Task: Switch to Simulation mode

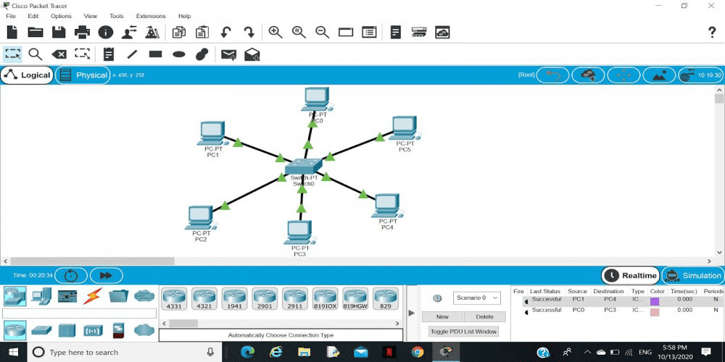Action: [693, 276]
